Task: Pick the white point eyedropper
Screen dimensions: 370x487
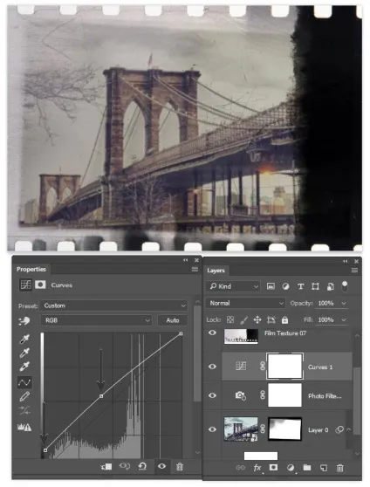Action: pyautogui.click(x=24, y=367)
